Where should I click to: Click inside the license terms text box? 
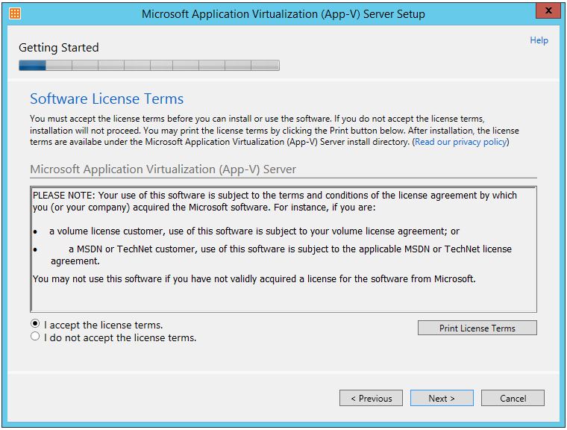(283, 249)
